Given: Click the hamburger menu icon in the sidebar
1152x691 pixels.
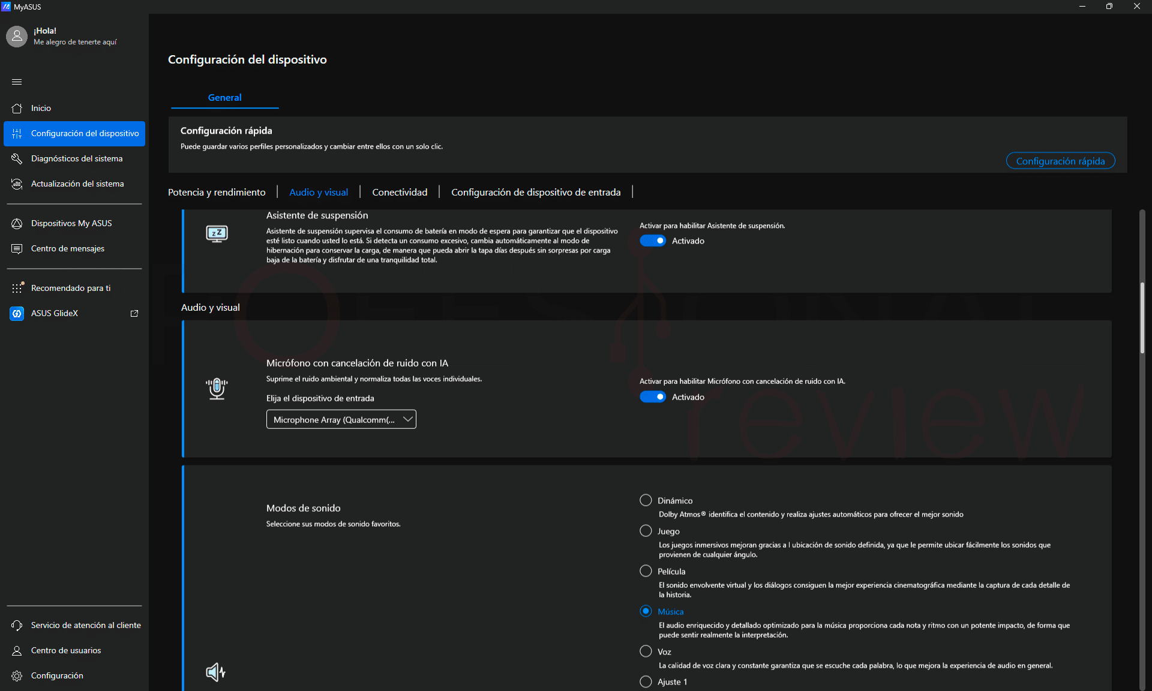Looking at the screenshot, I should 17,82.
